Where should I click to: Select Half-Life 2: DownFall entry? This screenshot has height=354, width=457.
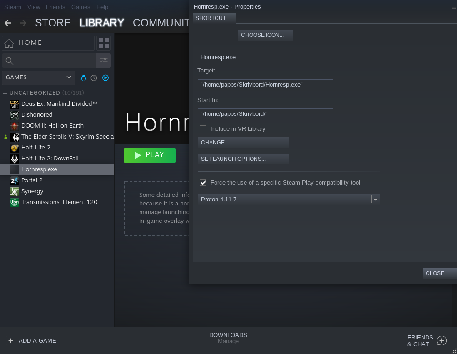click(50, 159)
